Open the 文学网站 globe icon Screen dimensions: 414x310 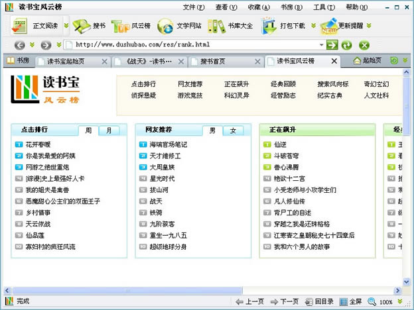(x=165, y=26)
